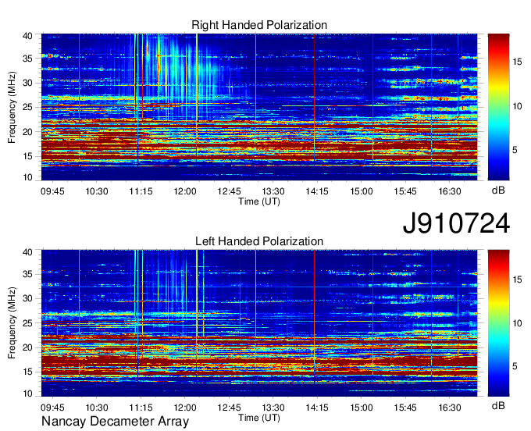Click the 13:30 time tick of Right Handed plot
The width and height of the screenshot is (531, 431).
pyautogui.click(x=273, y=191)
